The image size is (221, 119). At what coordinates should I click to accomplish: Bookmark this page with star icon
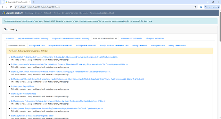[195, 7]
